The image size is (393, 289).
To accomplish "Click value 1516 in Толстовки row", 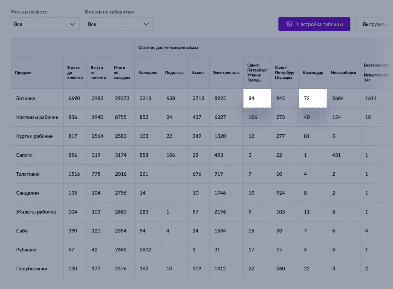I will click(74, 174).
